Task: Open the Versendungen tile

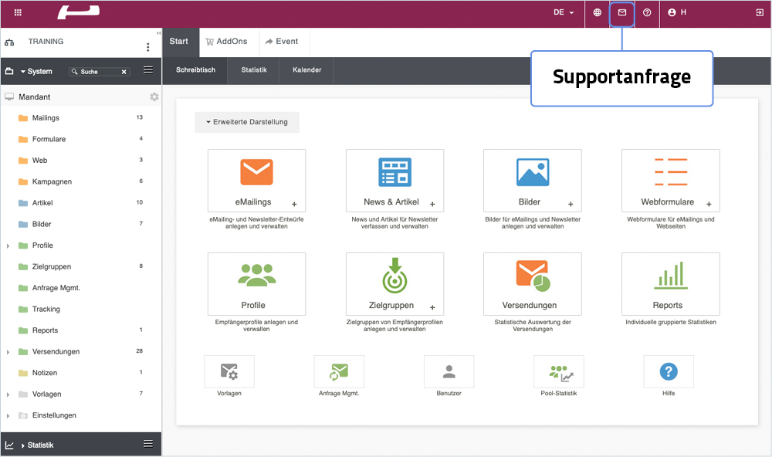Action: [x=532, y=283]
